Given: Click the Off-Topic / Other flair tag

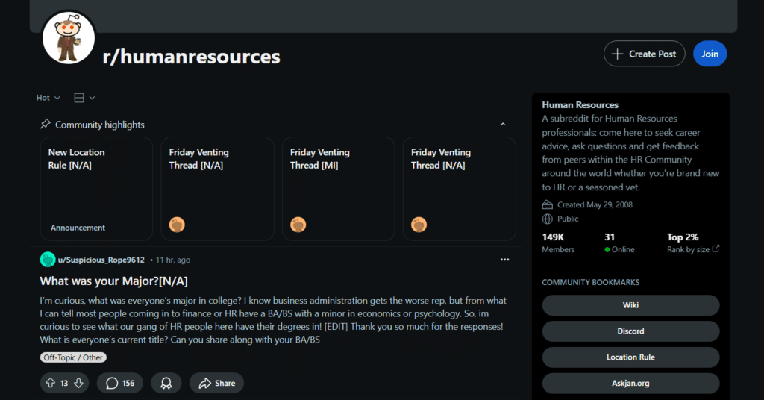Looking at the screenshot, I should pos(73,357).
